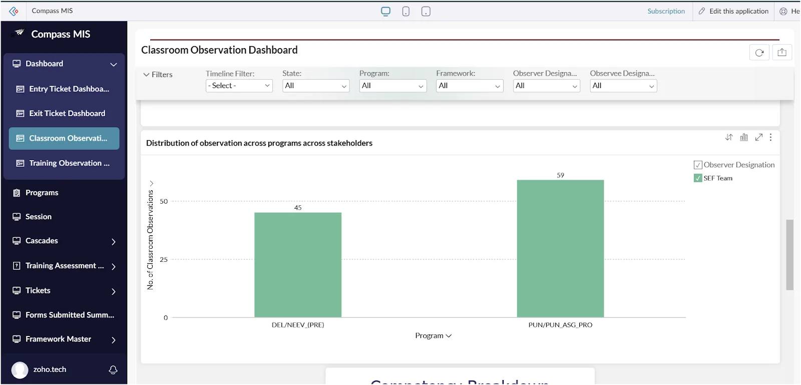Open the chart more options menu
Viewport: 801px width, 385px height.
tap(771, 137)
